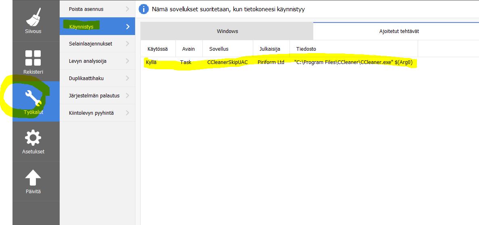Click the Työkalut label text

tap(33, 112)
